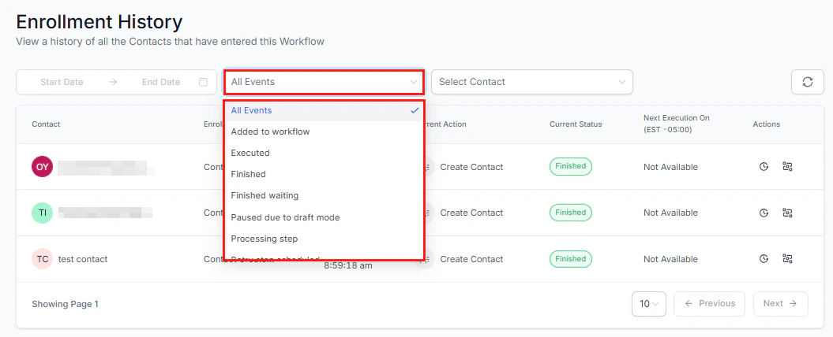Select All Events option
Screen dimensions: 833x337
point(324,110)
